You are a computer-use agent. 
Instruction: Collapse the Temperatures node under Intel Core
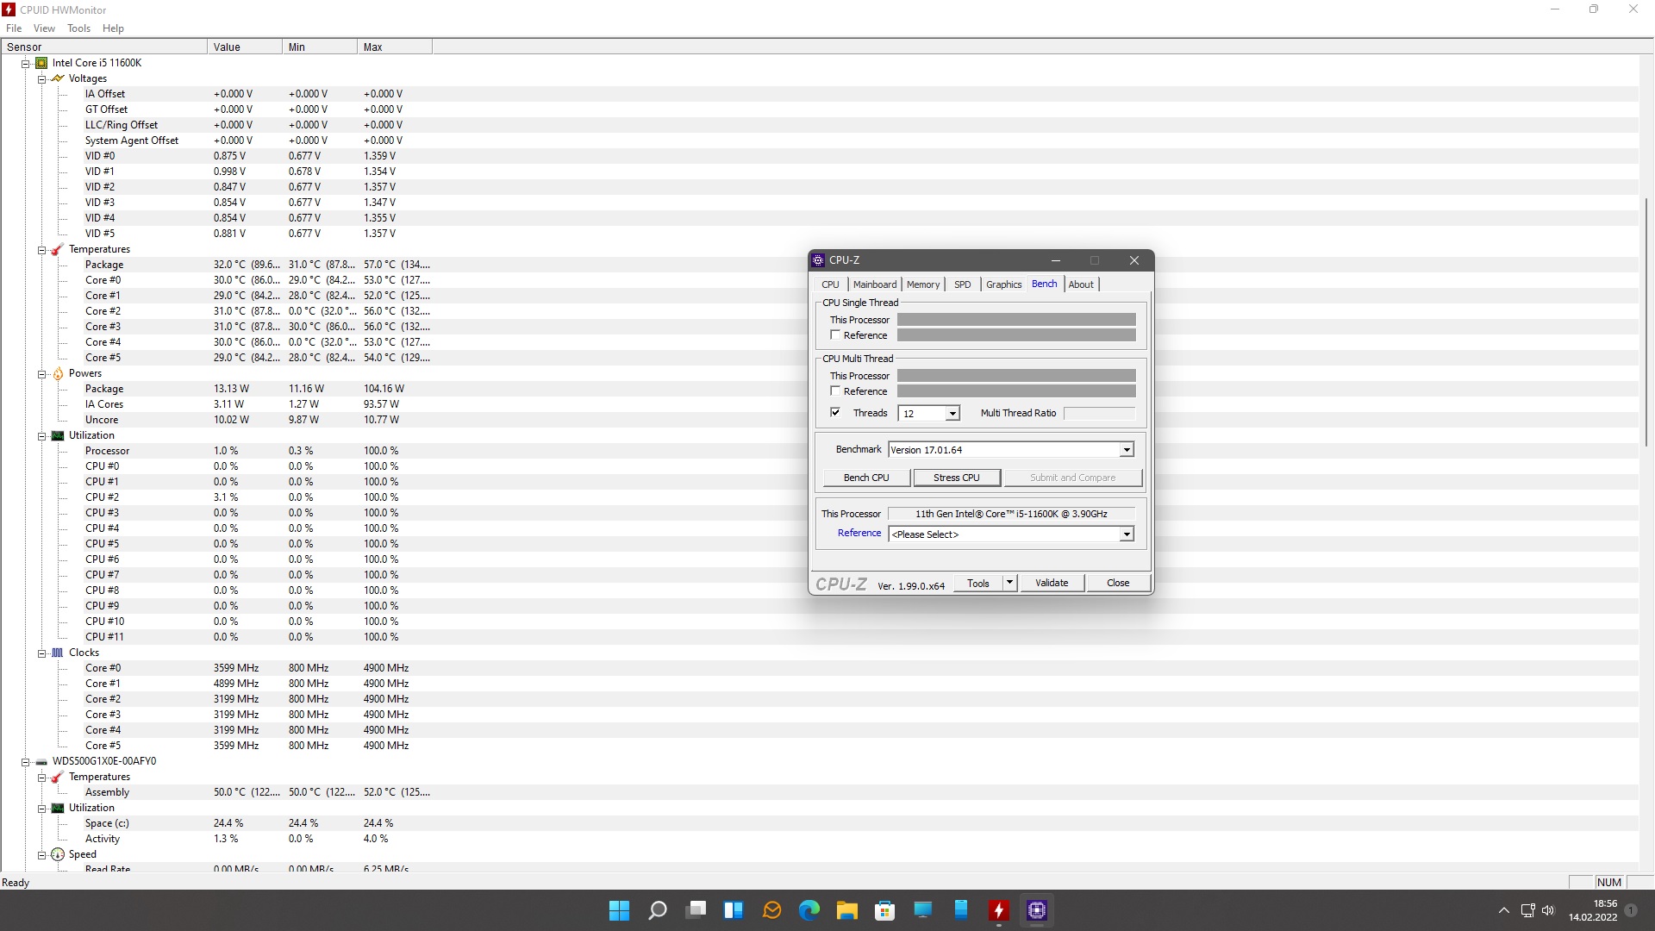[x=41, y=250]
